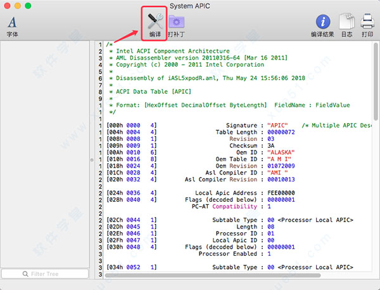The image size is (380, 290).
Task: Click the horizontal scrollbar under the code
Action: pyautogui.click(x=213, y=275)
